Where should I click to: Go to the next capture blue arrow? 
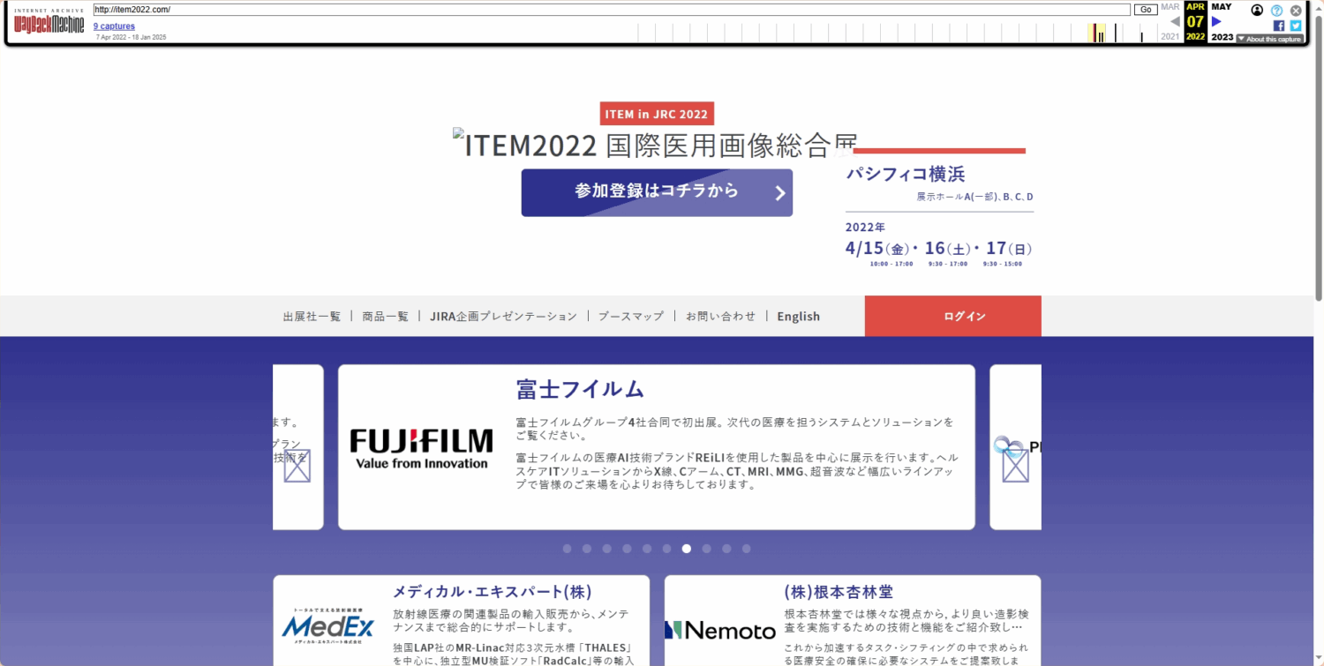(1216, 21)
